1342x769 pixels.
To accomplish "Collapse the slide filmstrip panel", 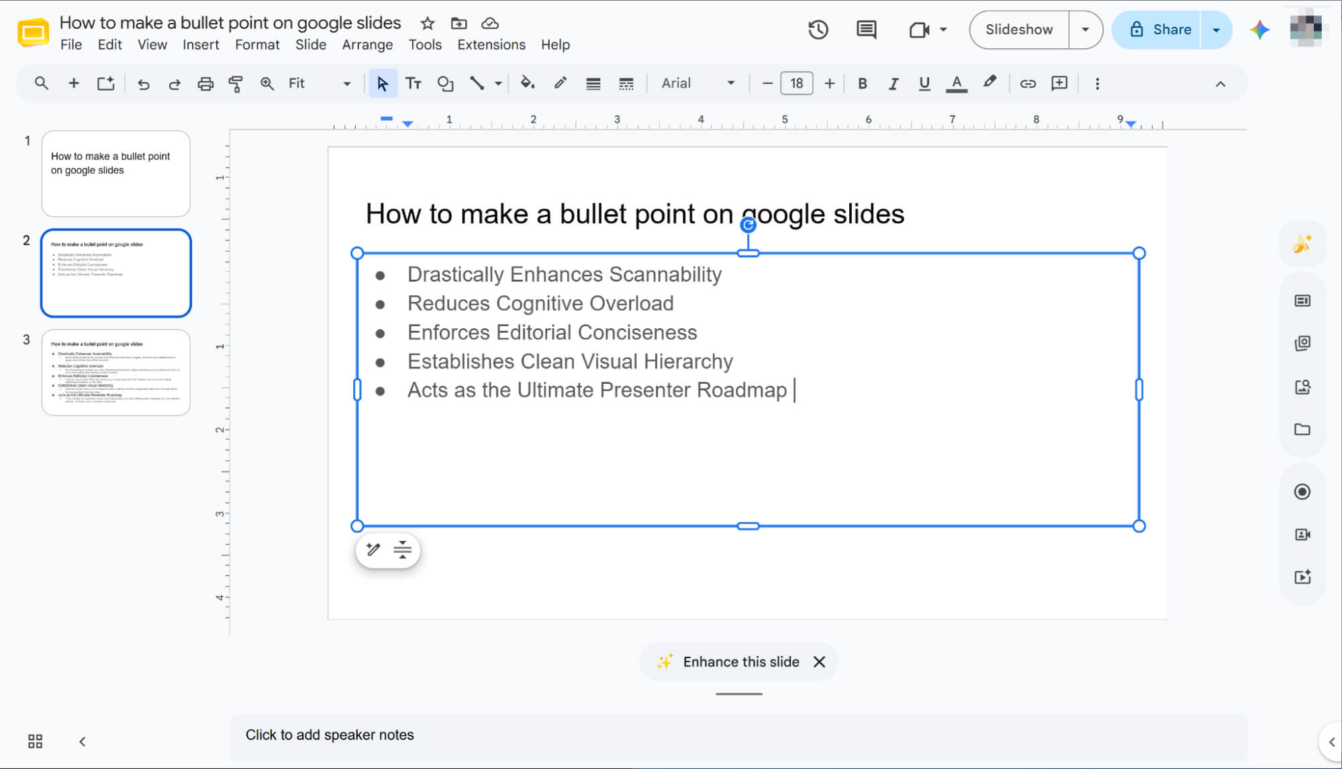I will click(x=82, y=741).
